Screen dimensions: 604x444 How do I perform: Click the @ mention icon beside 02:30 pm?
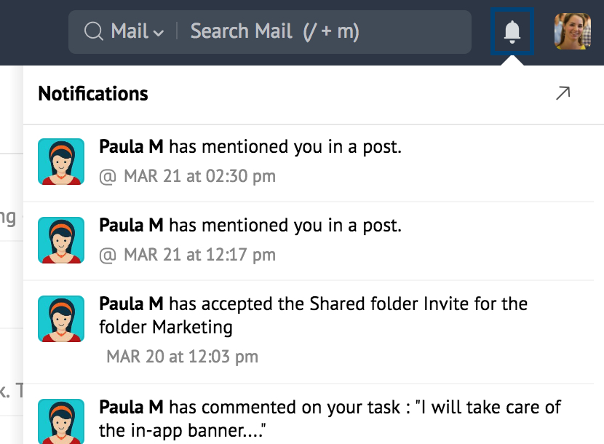[x=108, y=176]
